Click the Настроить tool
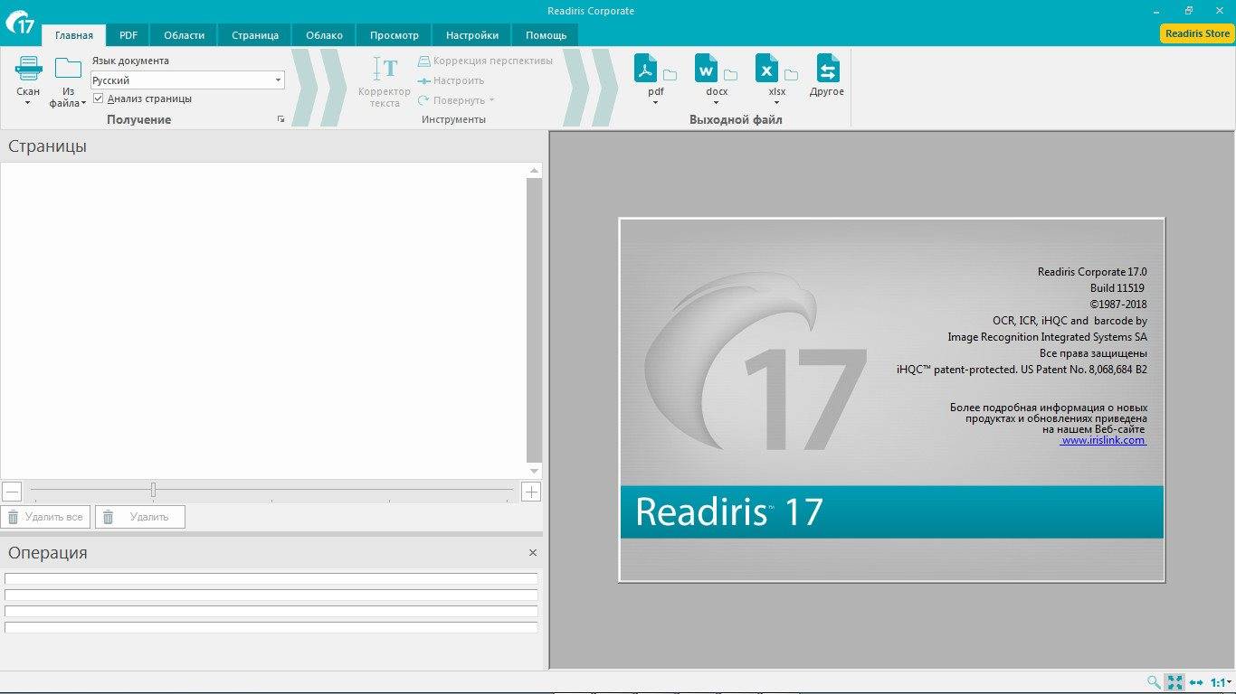 point(451,80)
